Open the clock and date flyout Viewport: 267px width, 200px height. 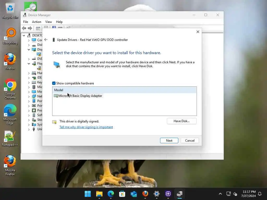click(248, 194)
